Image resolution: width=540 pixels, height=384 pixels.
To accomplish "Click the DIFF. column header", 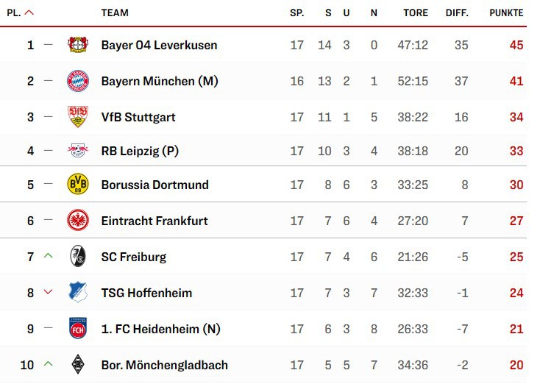I will 457,13.
